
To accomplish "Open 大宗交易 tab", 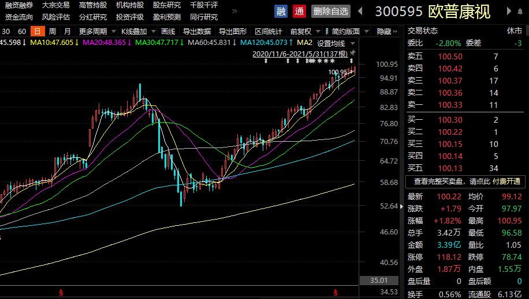I will point(55,5).
